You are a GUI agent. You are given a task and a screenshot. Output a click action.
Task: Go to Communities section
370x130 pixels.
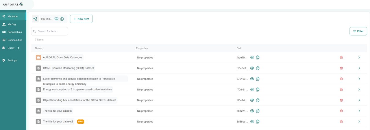[x=13, y=40]
